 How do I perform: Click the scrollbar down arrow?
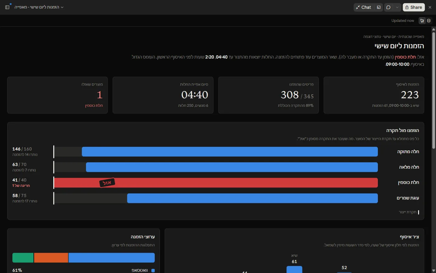click(x=434, y=271)
